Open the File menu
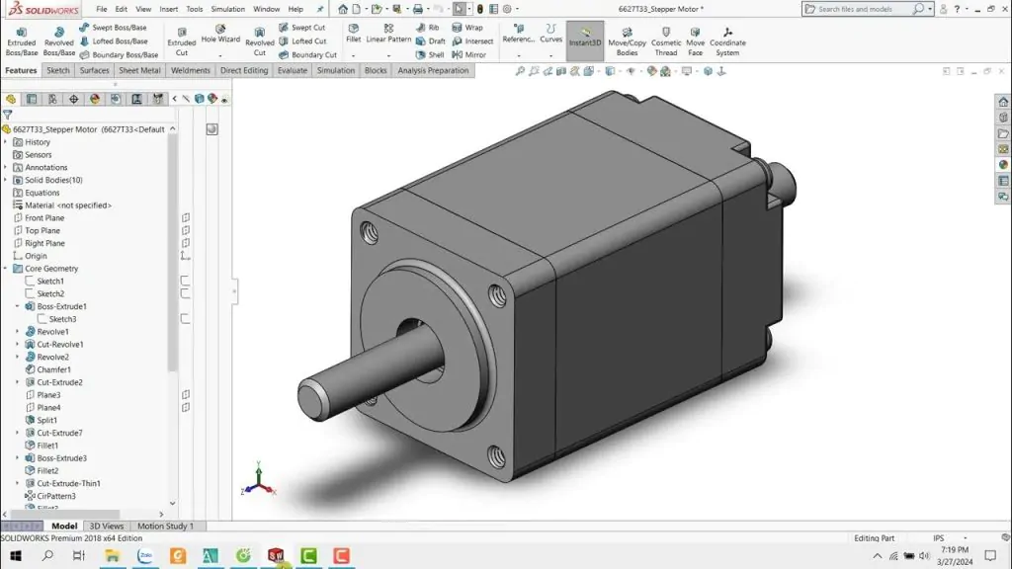1012x569 pixels. coord(102,9)
